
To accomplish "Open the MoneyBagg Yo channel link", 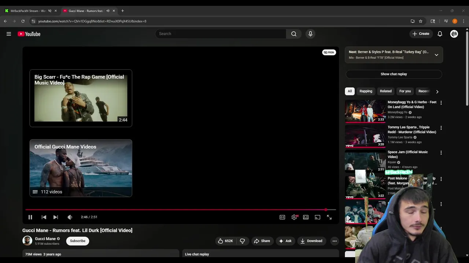I will (397, 112).
